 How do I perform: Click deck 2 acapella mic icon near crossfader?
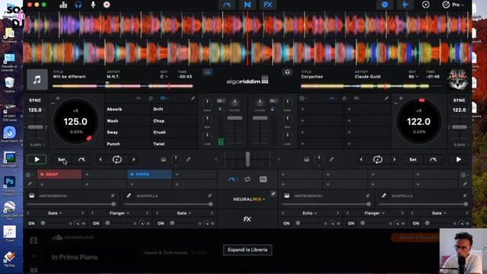click(x=332, y=159)
